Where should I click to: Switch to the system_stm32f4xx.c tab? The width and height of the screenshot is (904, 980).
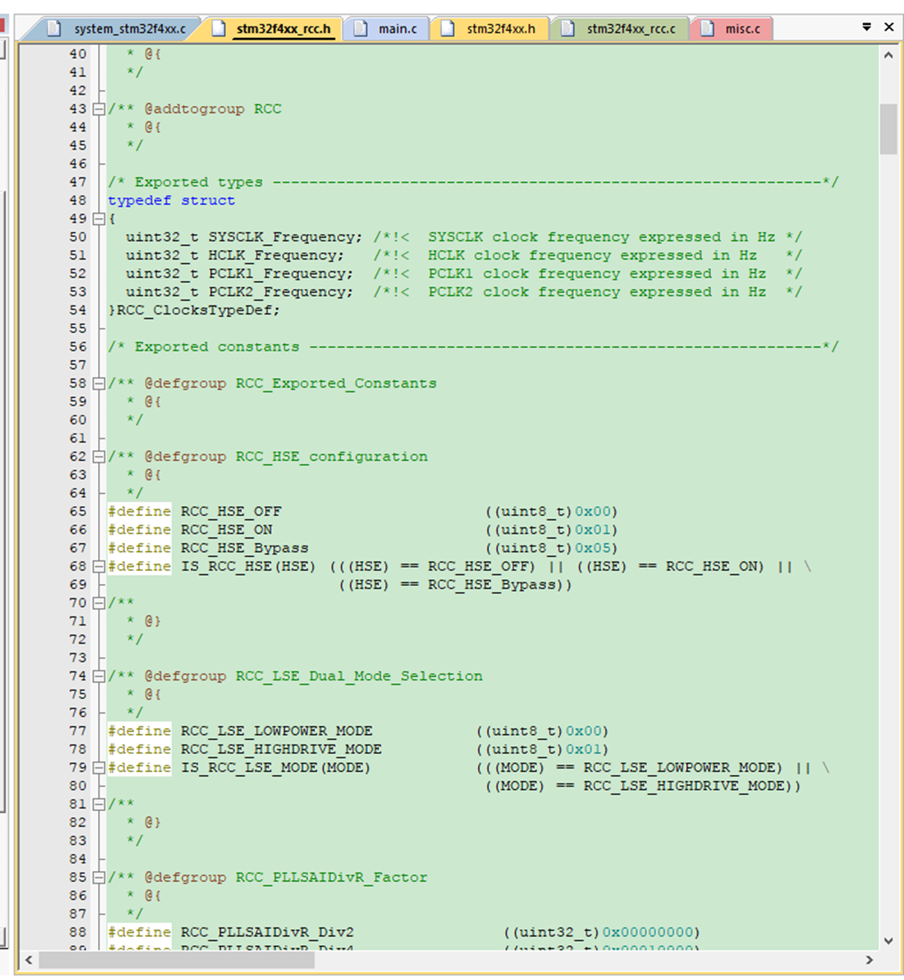(119, 29)
